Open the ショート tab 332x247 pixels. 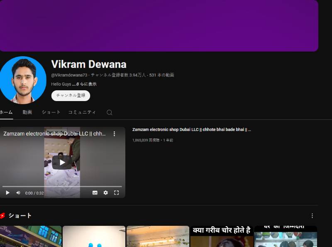[51, 112]
